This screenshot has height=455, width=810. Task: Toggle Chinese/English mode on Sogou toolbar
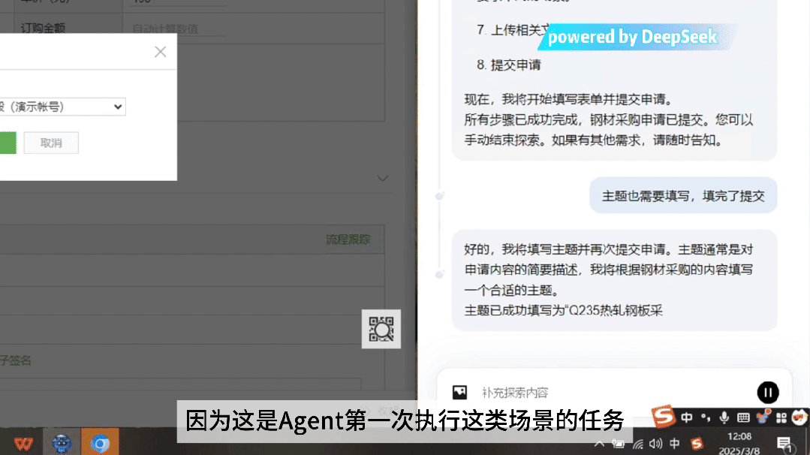[687, 417]
